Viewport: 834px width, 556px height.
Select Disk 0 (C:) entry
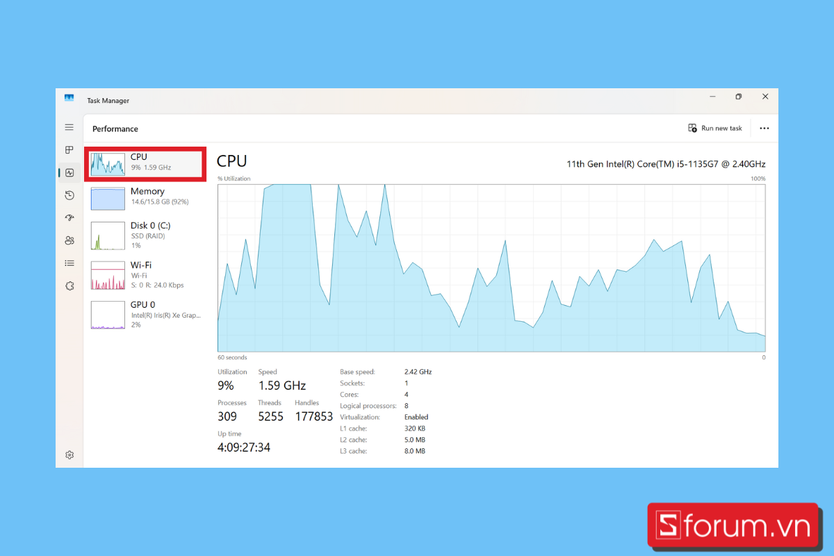(x=145, y=236)
